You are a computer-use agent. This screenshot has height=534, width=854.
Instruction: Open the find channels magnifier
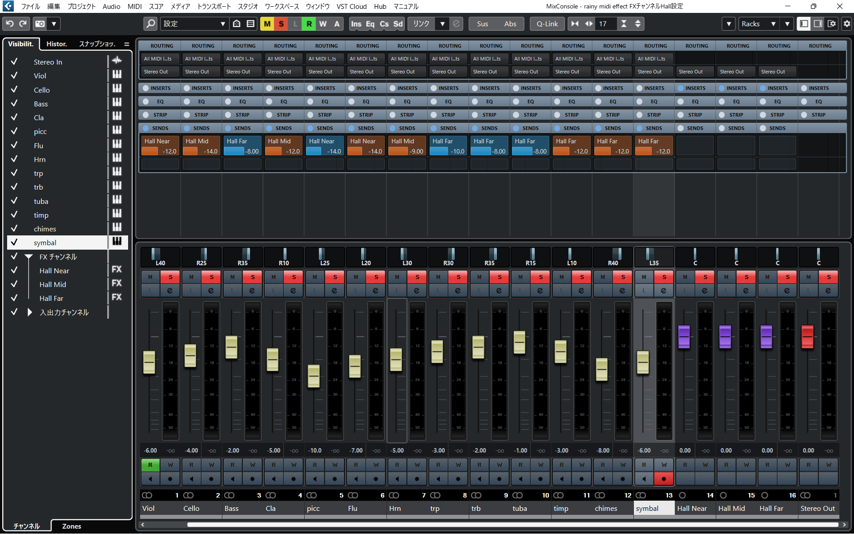[x=151, y=24]
